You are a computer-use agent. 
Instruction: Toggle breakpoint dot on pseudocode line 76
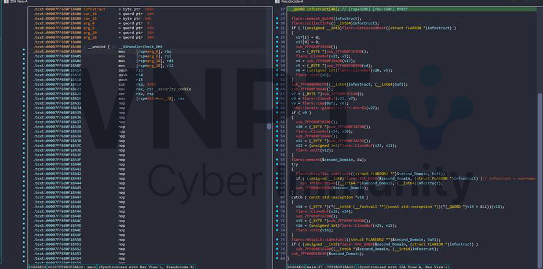[x=278, y=239]
